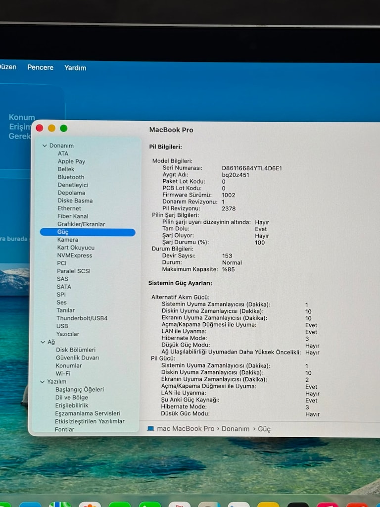Click the device name bq20z451
The width and height of the screenshot is (380, 507).
(x=235, y=175)
